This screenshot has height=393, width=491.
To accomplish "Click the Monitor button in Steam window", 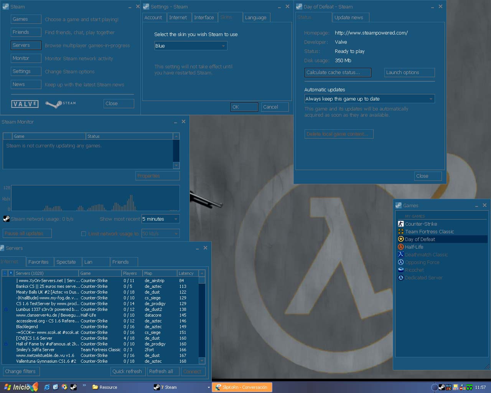I will [26, 58].
